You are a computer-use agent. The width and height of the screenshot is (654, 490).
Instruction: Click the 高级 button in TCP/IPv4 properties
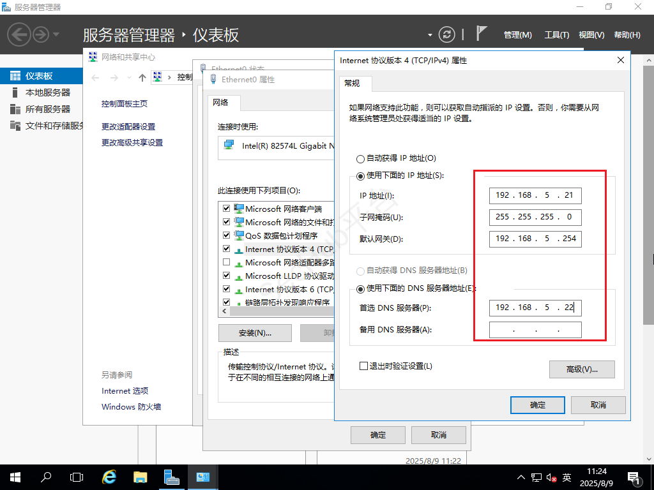pyautogui.click(x=581, y=369)
